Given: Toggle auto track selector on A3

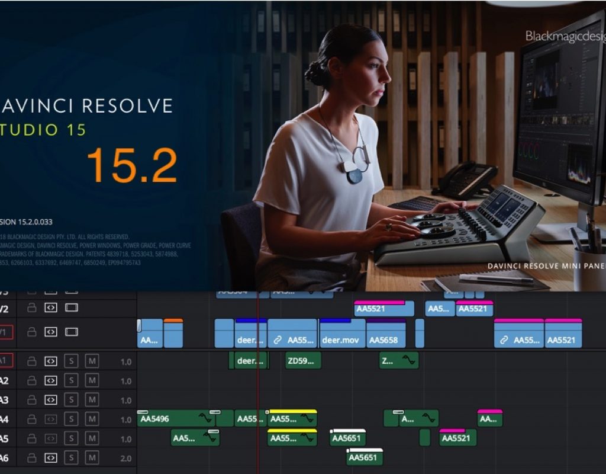Looking at the screenshot, I should coord(51,400).
